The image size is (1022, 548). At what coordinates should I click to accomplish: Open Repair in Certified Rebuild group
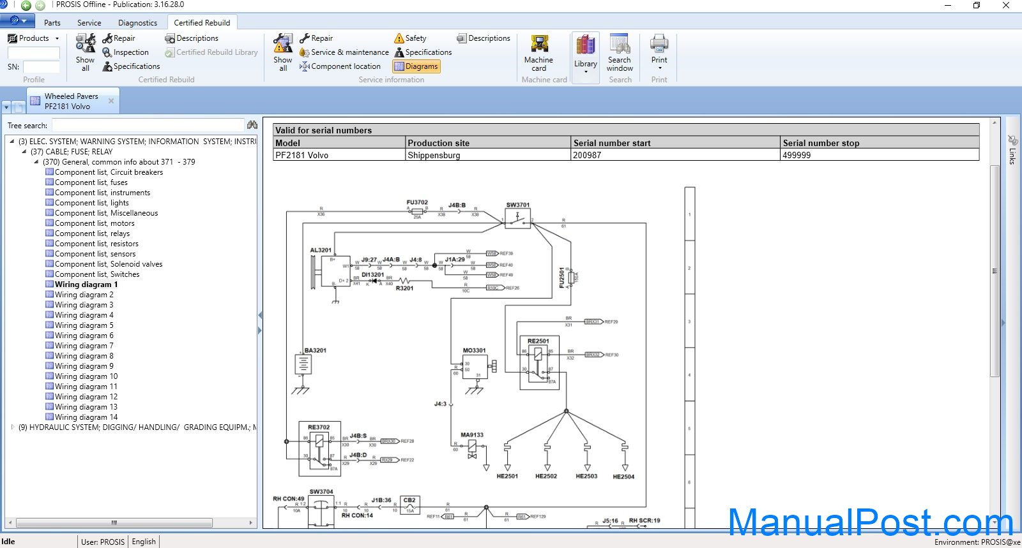(x=119, y=38)
